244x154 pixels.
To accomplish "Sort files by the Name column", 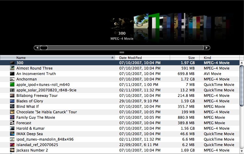I will coord(58,58).
